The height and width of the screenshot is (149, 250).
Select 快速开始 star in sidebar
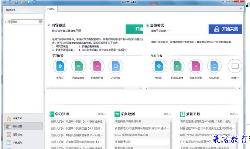pos(24,118)
